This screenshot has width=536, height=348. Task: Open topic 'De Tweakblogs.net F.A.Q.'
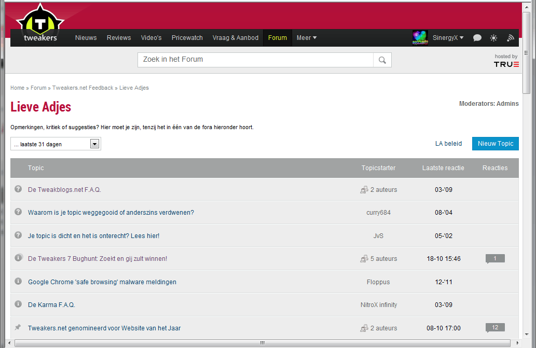[x=64, y=189]
